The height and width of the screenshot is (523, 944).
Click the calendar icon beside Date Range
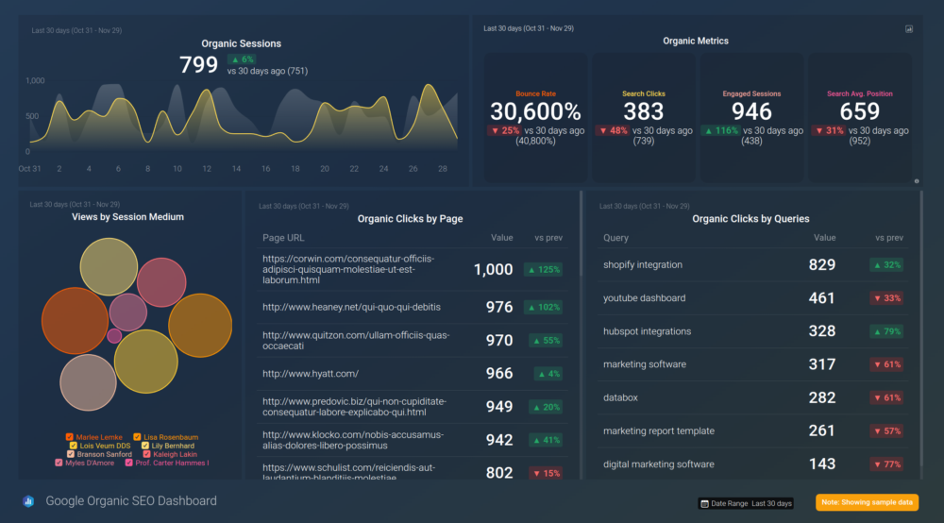(x=704, y=503)
